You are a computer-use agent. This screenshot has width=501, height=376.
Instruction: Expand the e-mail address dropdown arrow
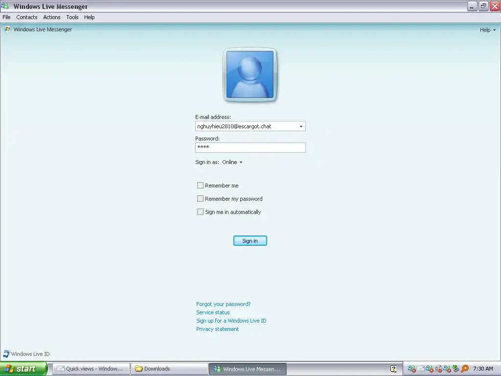[x=301, y=126]
